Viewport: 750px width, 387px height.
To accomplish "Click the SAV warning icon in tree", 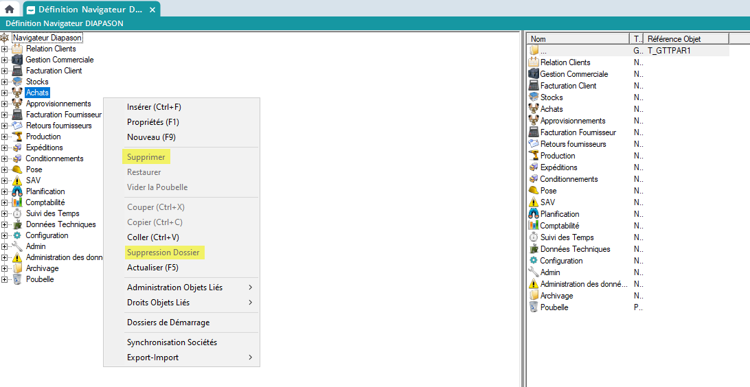I will point(18,180).
